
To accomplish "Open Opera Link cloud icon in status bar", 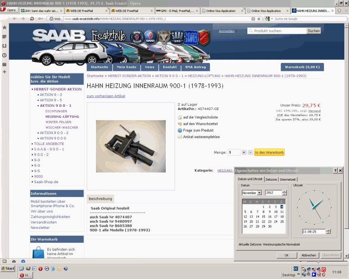I will click(x=14, y=261).
